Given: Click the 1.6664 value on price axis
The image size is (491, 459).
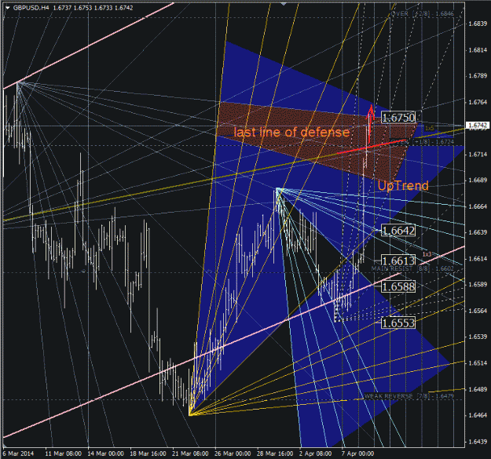Looking at the screenshot, I should (478, 206).
